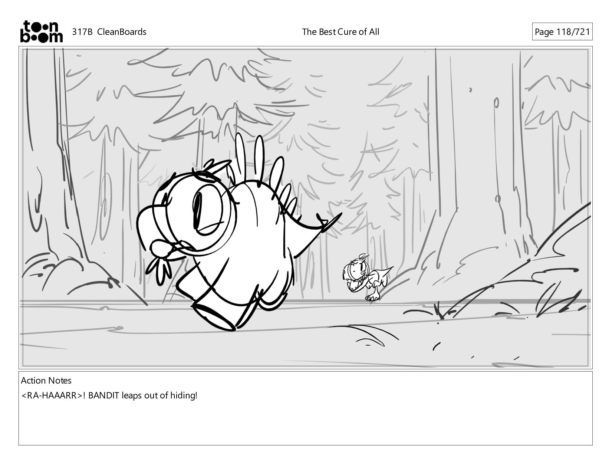
Task: Click the Toon Boom logo
Action: [41, 32]
